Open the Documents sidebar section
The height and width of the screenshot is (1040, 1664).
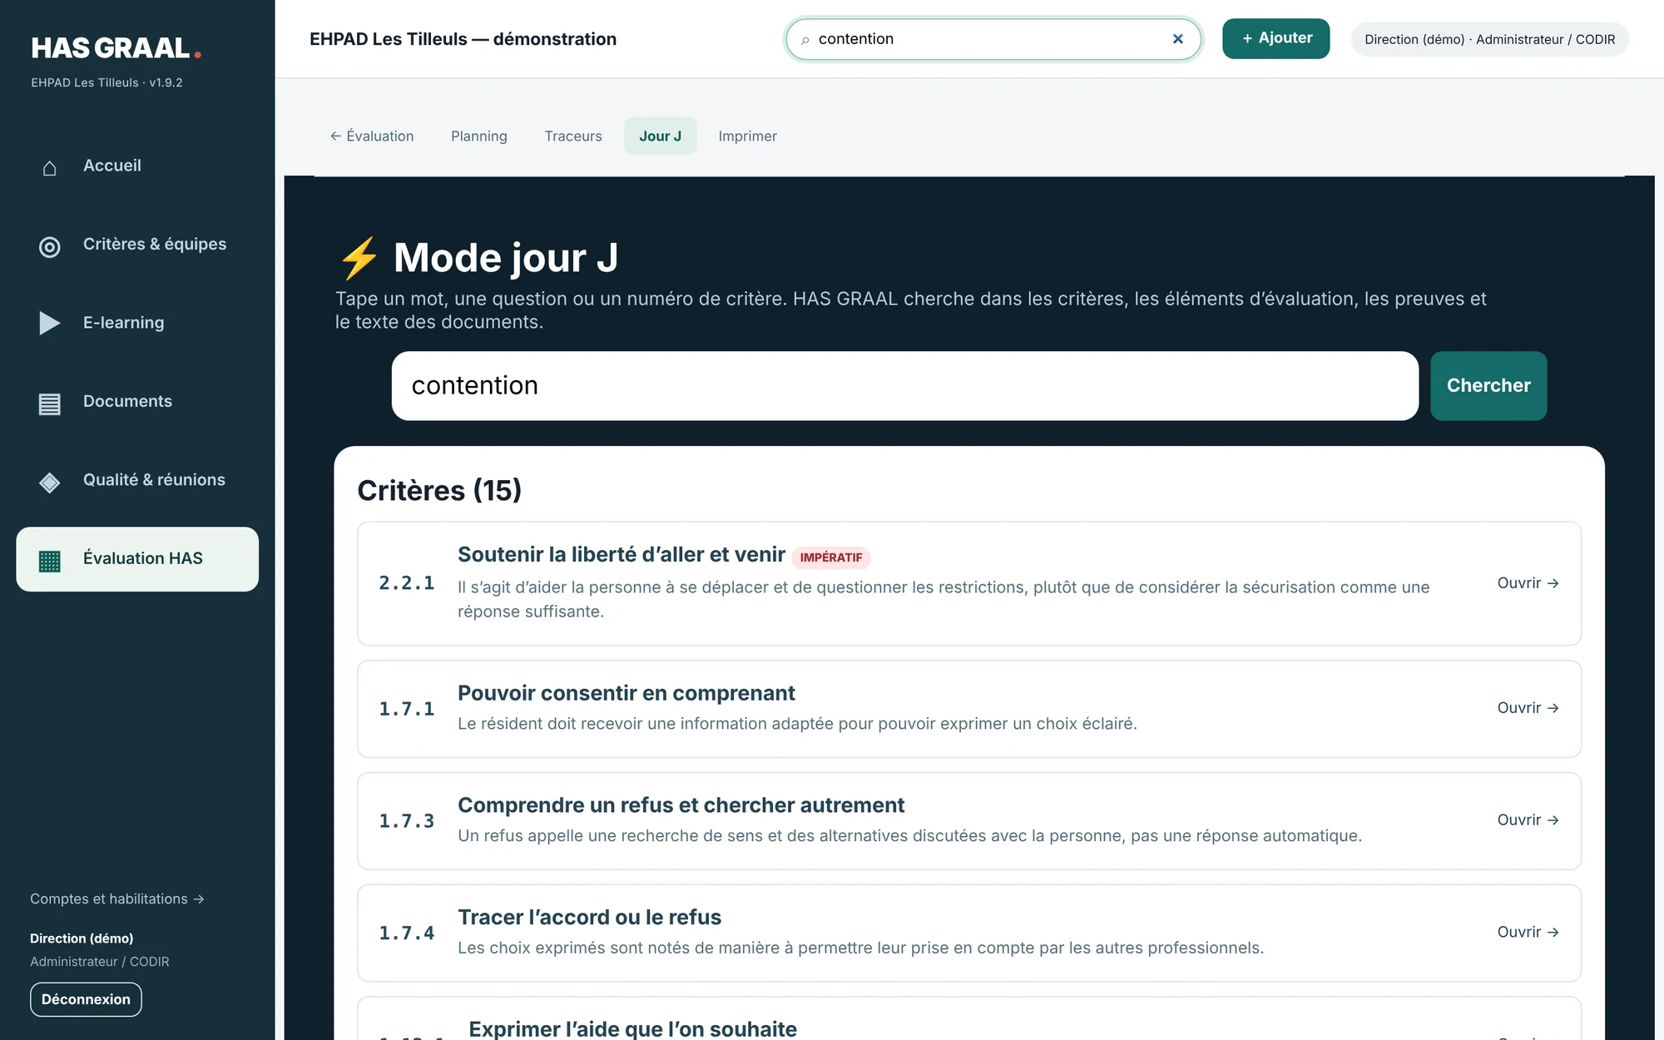[137, 402]
